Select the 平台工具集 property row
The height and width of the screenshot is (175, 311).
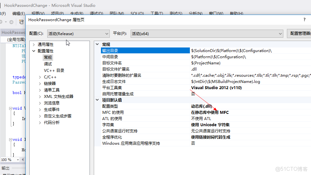pyautogui.click(x=206, y=87)
